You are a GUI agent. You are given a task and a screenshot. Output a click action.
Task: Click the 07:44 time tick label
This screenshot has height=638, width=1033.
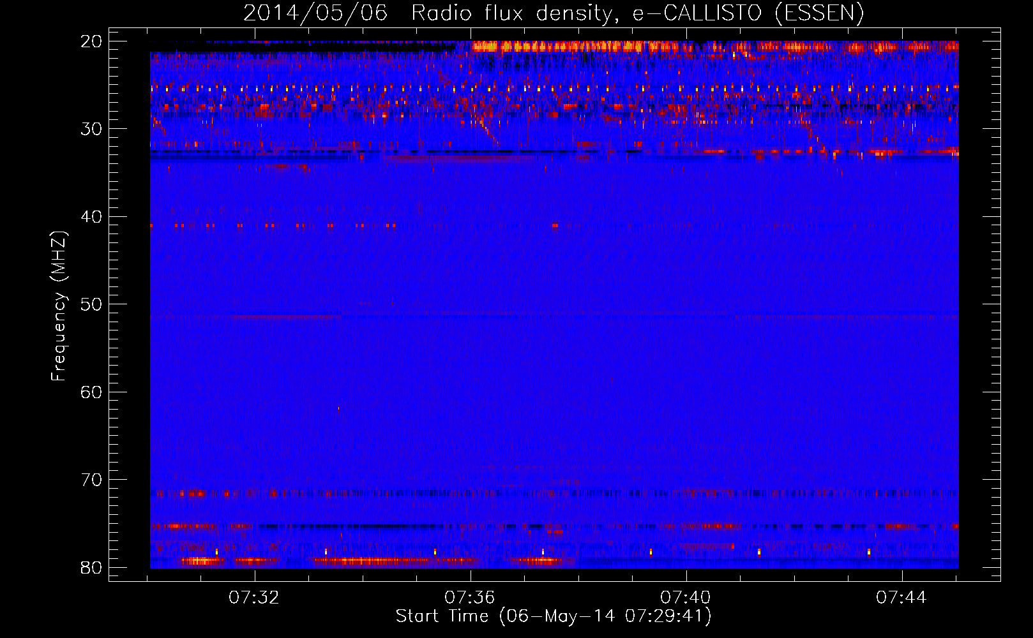click(901, 598)
